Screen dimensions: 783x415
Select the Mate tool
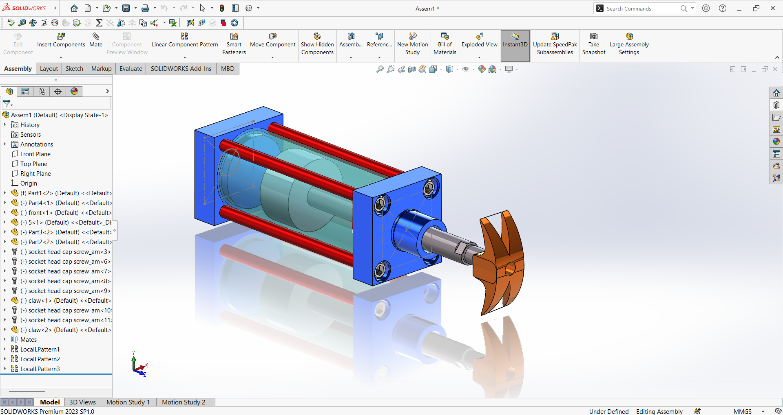[x=96, y=40]
